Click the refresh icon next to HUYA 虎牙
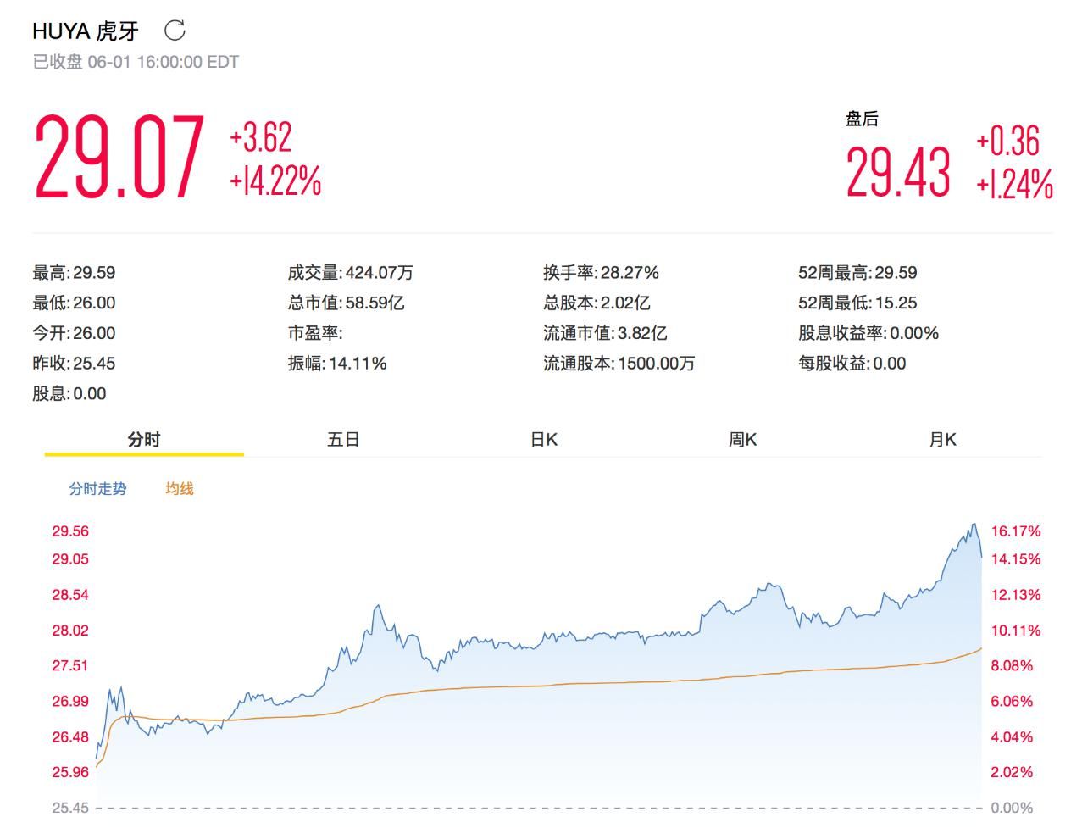This screenshot has width=1071, height=828. [x=175, y=31]
